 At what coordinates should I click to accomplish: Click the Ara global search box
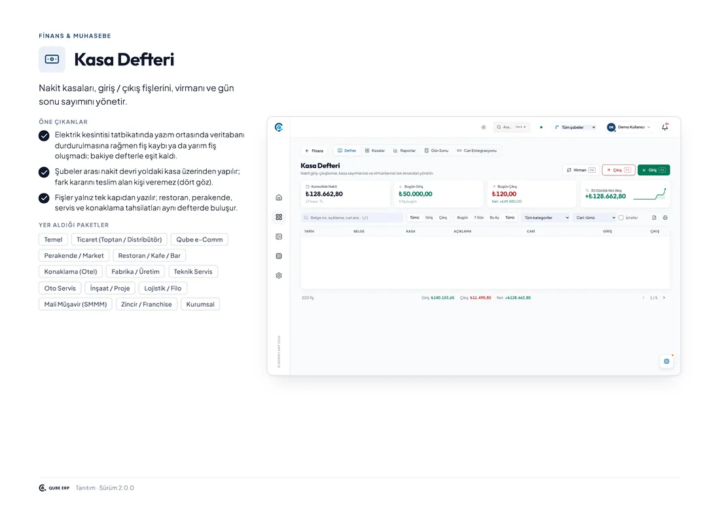[512, 127]
